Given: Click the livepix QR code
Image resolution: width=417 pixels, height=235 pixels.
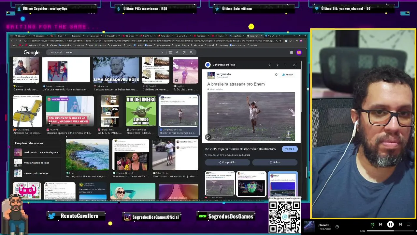Looking at the screenshot, I should point(285,217).
